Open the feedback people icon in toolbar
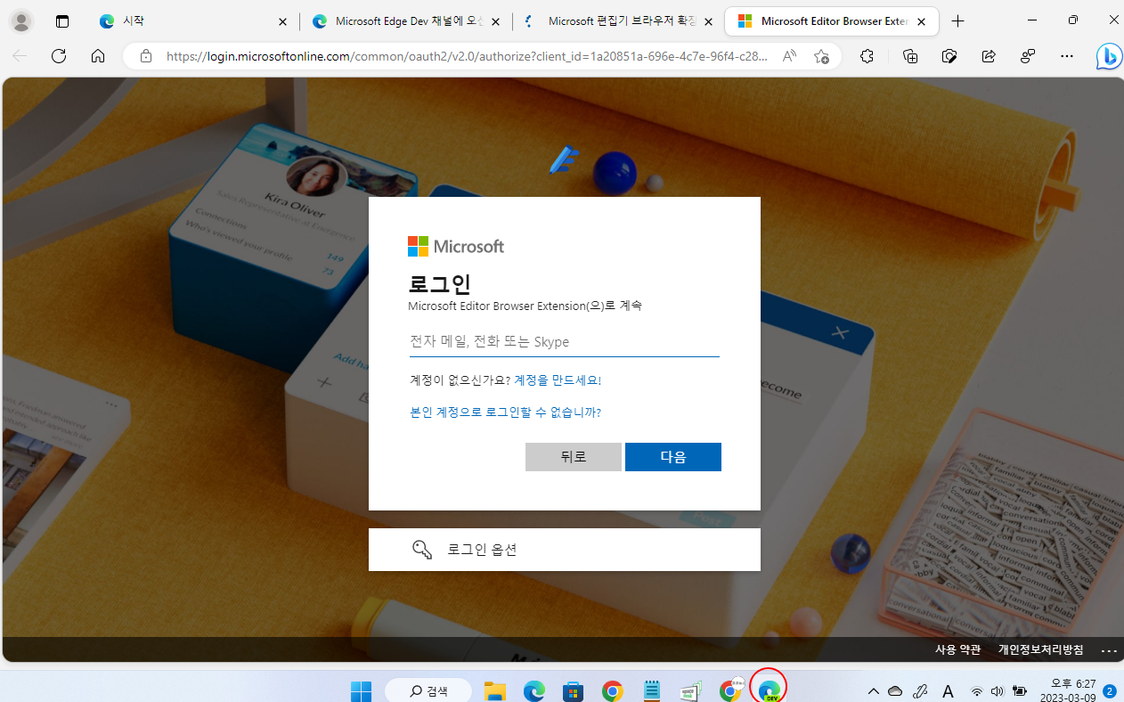 tap(1028, 56)
